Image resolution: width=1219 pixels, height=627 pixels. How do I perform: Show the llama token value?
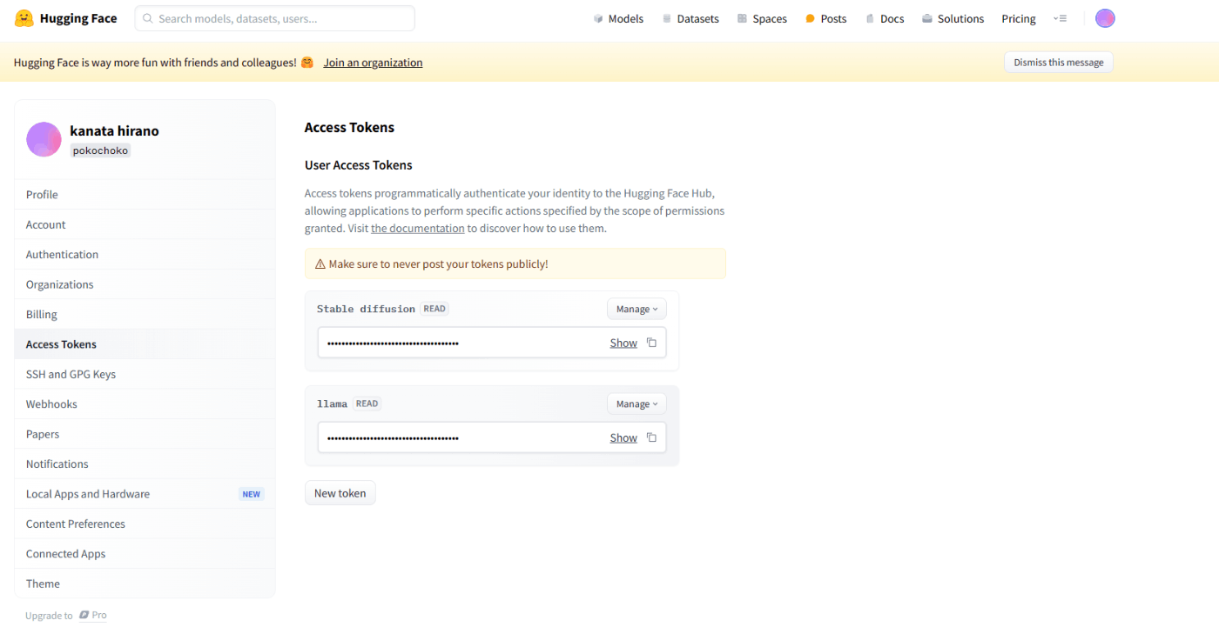[623, 437]
